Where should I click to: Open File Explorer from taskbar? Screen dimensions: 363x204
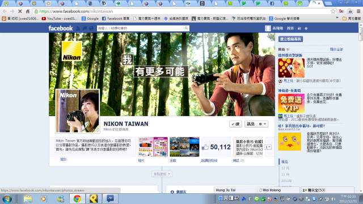point(28,199)
